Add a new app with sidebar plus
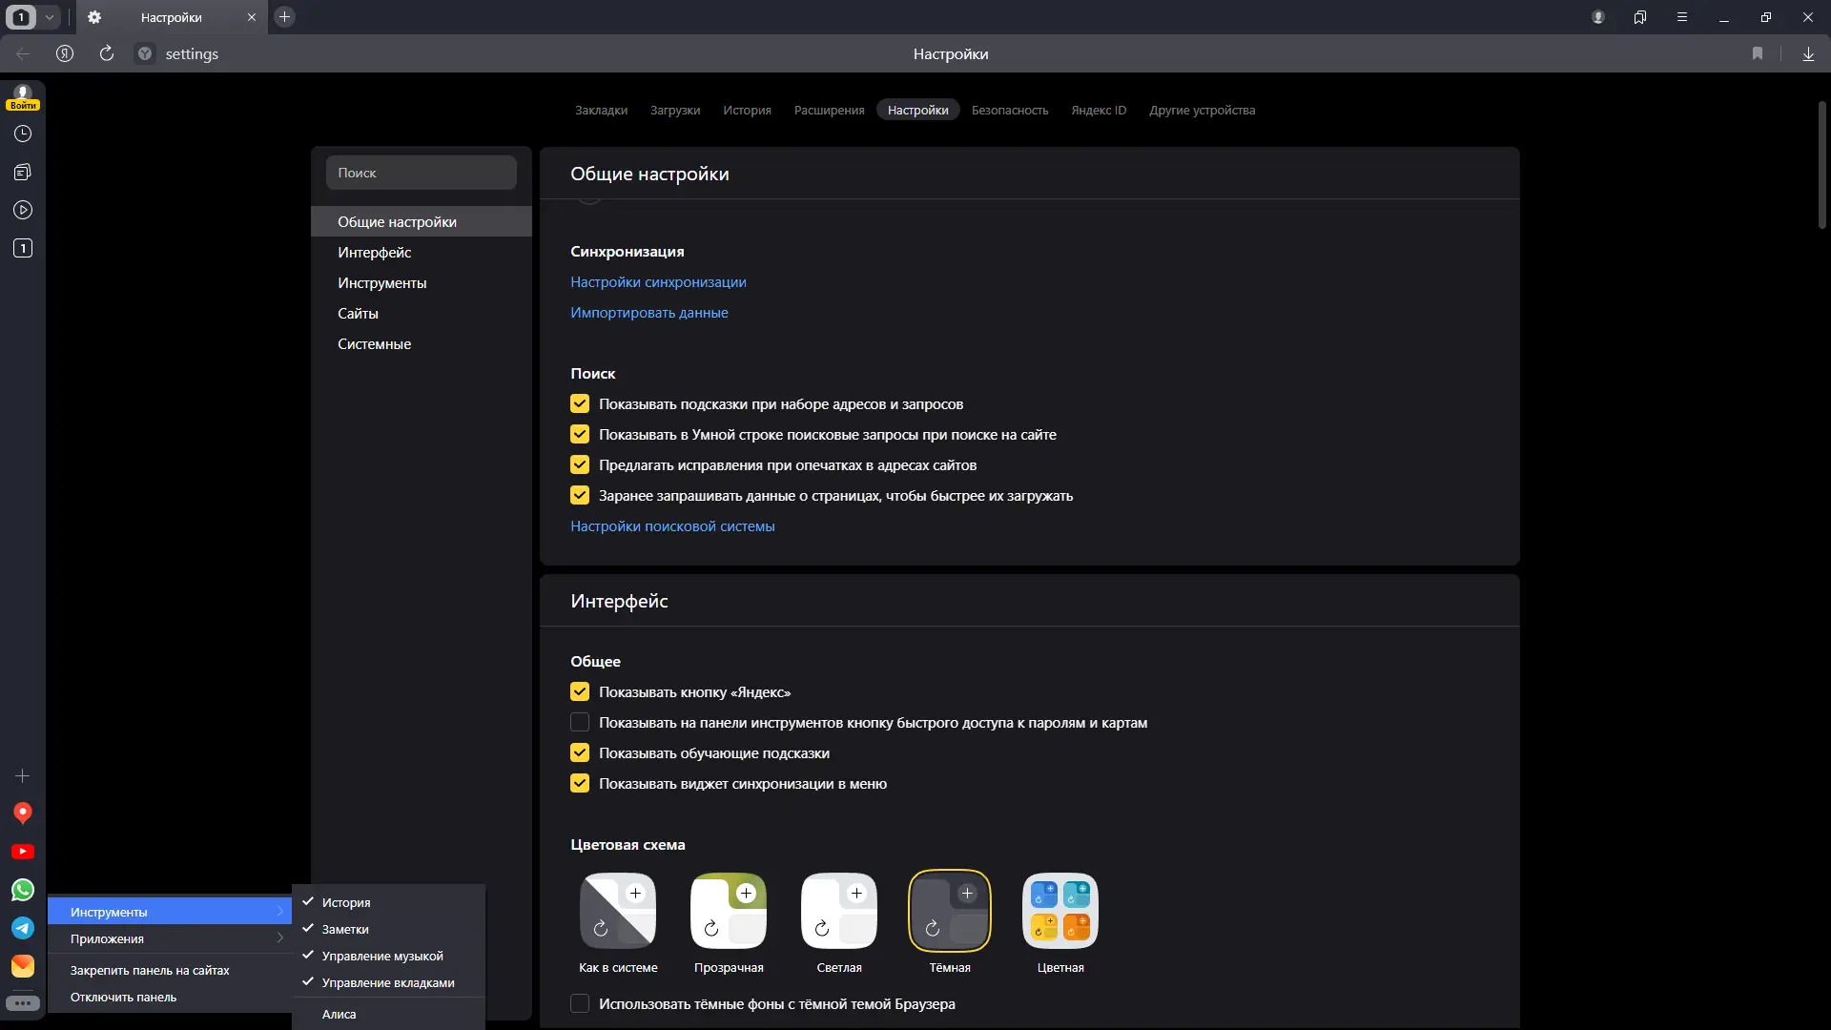 tap(23, 776)
